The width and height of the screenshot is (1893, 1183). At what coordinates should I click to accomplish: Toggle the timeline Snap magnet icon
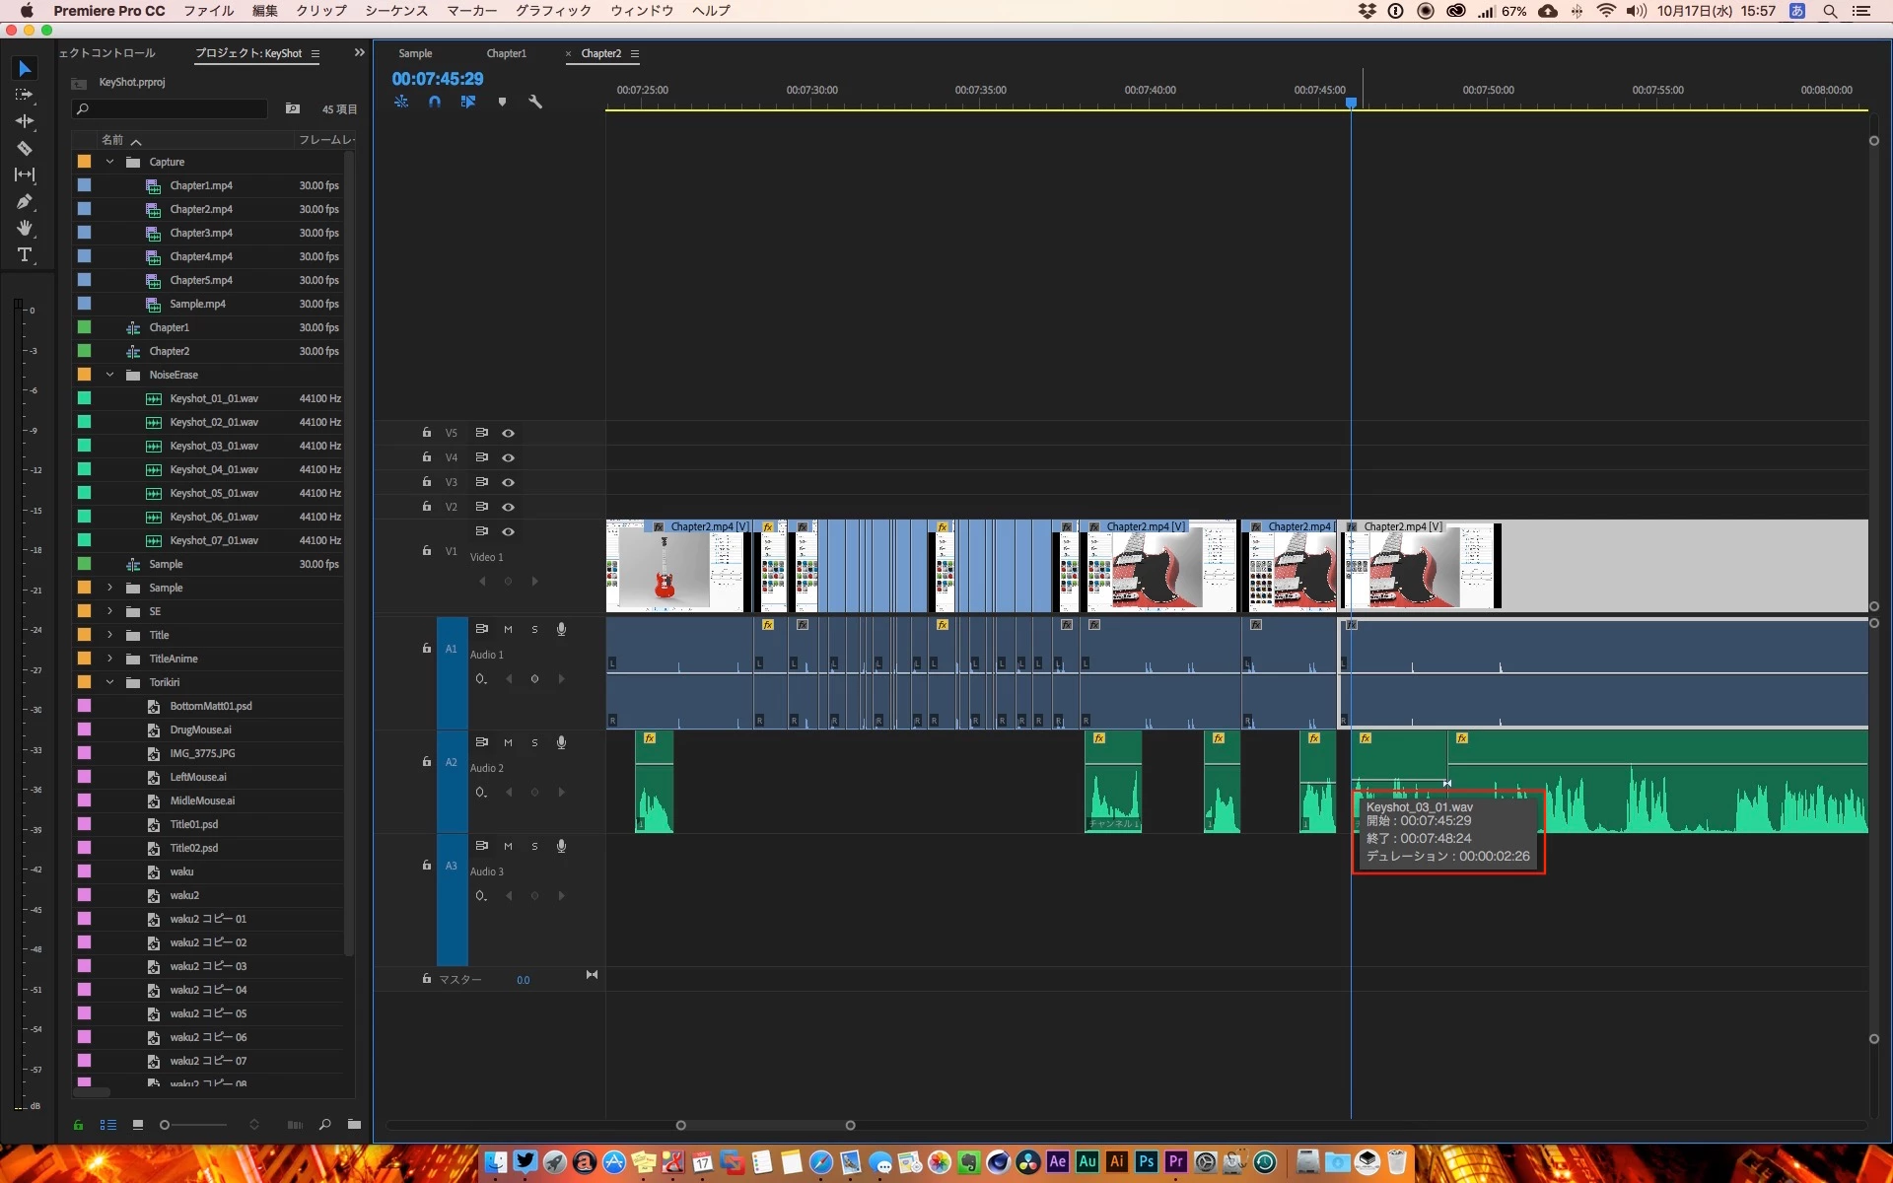pos(435,102)
